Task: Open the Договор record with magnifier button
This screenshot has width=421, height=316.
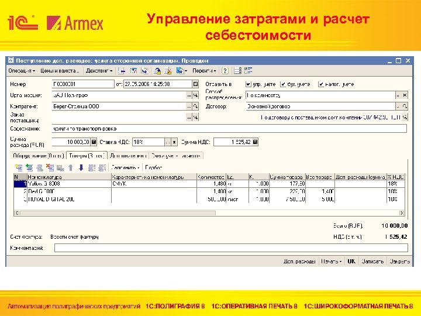Action: pyautogui.click(x=405, y=106)
